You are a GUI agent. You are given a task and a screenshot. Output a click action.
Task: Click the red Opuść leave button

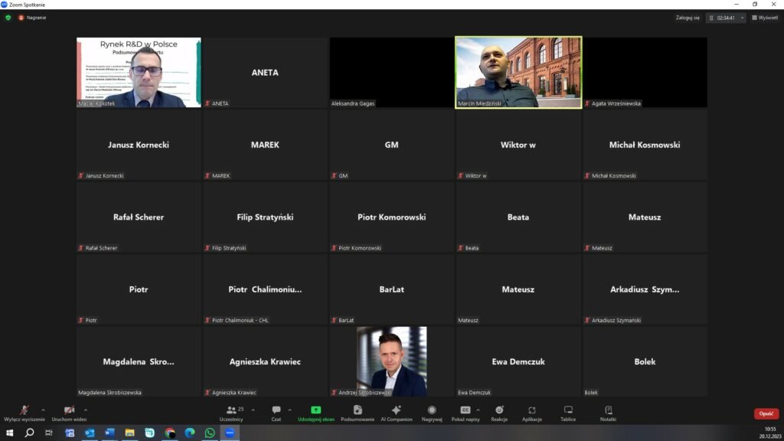pos(766,413)
